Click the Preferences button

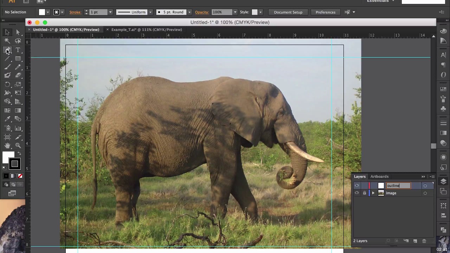click(326, 12)
